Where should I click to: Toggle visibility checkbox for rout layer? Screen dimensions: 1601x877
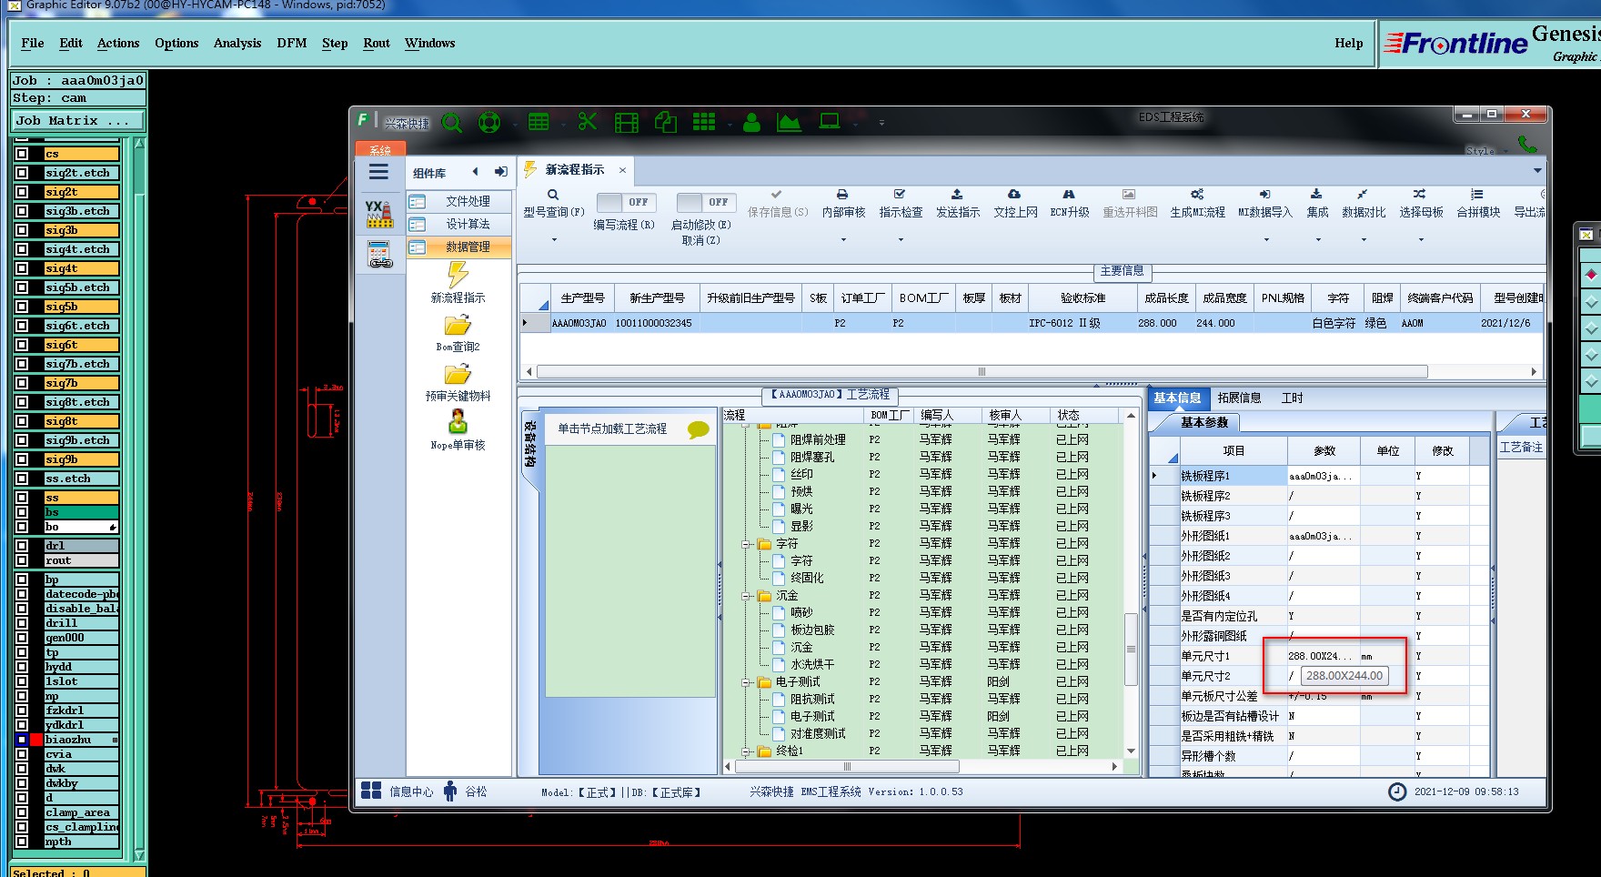click(22, 560)
